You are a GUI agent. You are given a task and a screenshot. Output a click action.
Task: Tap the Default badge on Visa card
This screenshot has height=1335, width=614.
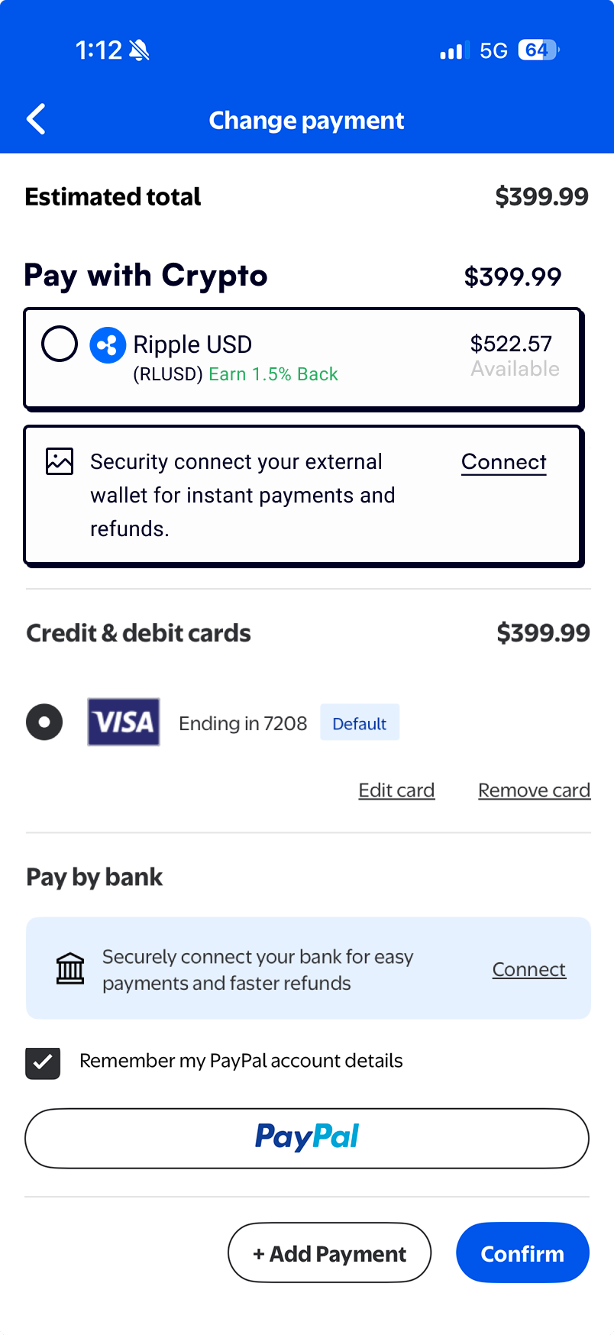[359, 723]
